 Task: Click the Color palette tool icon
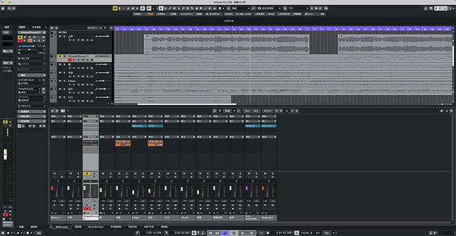click(219, 9)
